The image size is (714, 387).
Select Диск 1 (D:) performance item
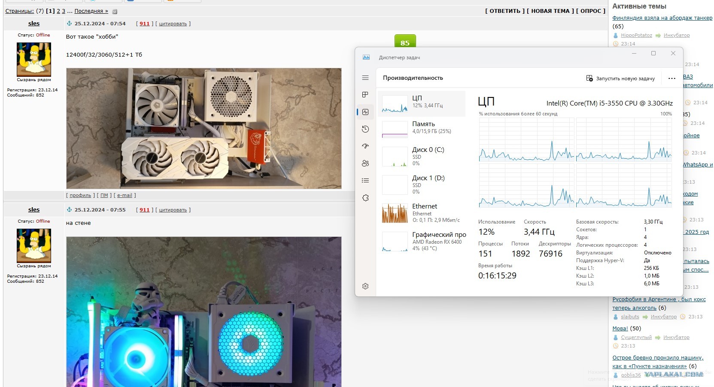click(422, 184)
